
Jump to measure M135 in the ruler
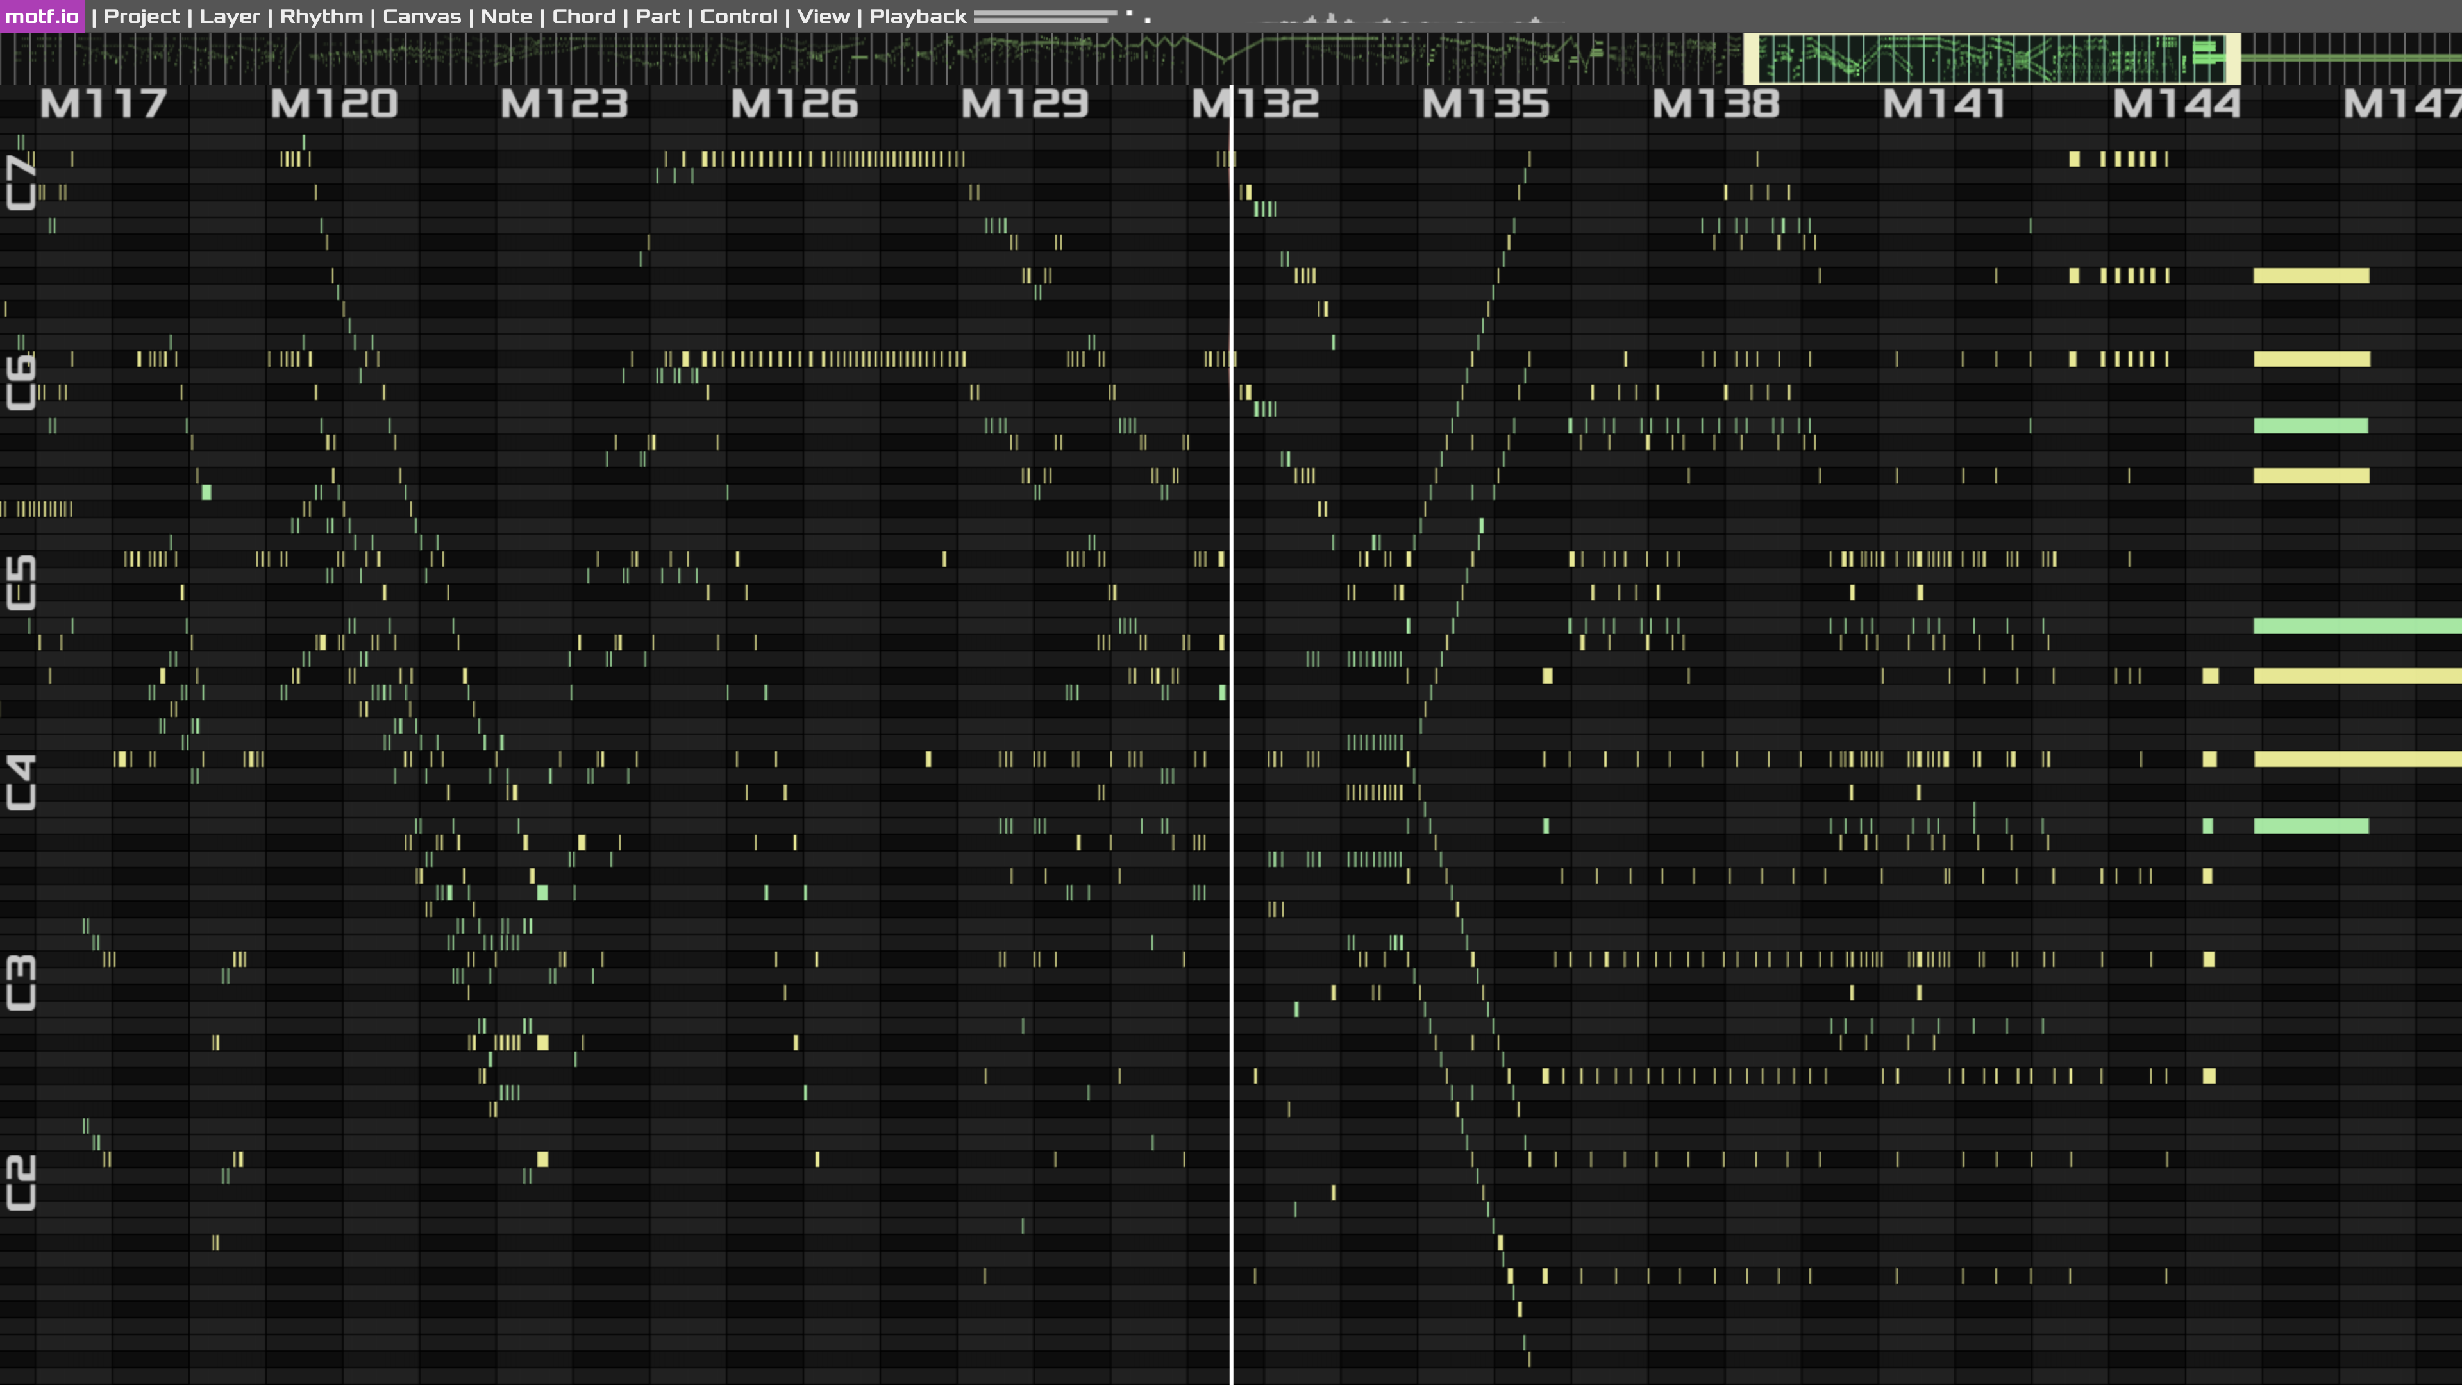pos(1486,104)
